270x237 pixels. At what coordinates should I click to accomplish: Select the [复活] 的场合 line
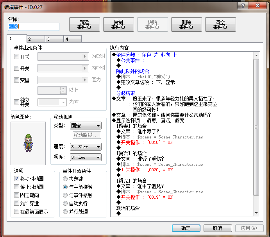[131, 153]
